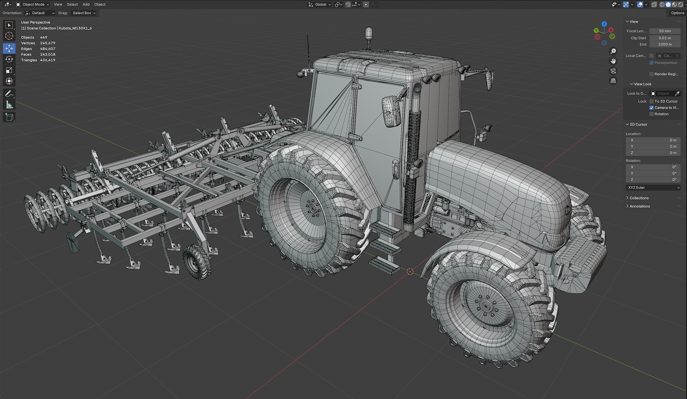Clear the Local Camera field with X
This screenshot has width=687, height=399.
[677, 56]
